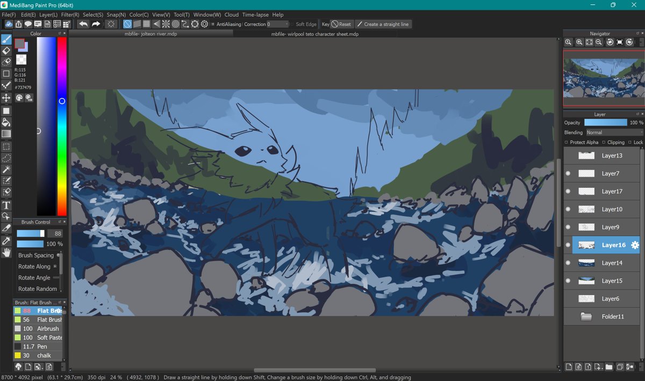Screen dimensions: 645x381
Task: Hide Layer15 via its visibility dot
Action: click(568, 281)
